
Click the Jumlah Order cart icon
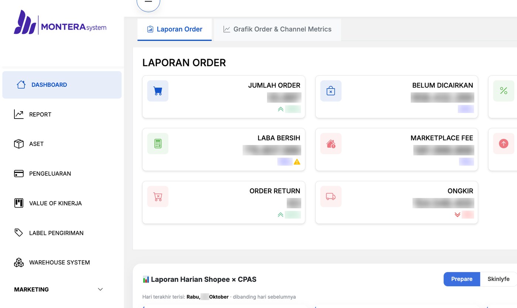158,91
